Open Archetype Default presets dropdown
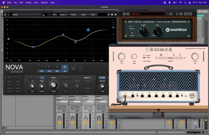The height and width of the screenshot is (135, 209). pyautogui.click(x=170, y=58)
